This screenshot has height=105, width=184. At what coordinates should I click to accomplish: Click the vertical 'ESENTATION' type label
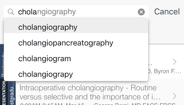click(x=4, y=93)
